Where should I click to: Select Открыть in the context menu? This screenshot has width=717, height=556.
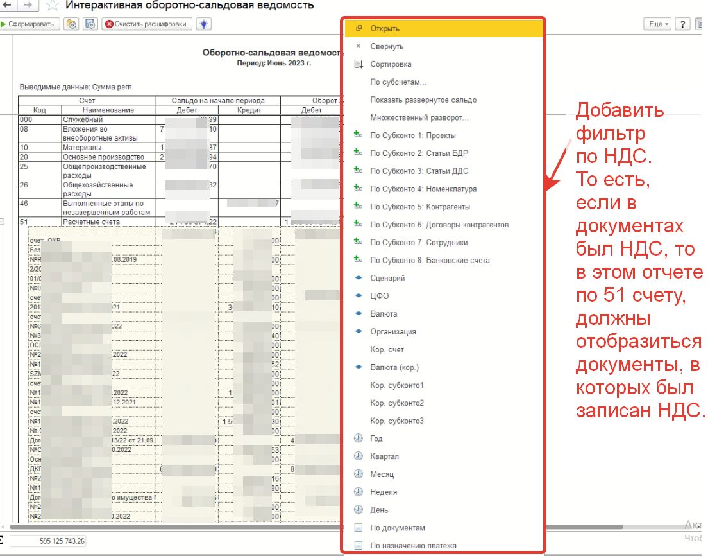coord(385,28)
